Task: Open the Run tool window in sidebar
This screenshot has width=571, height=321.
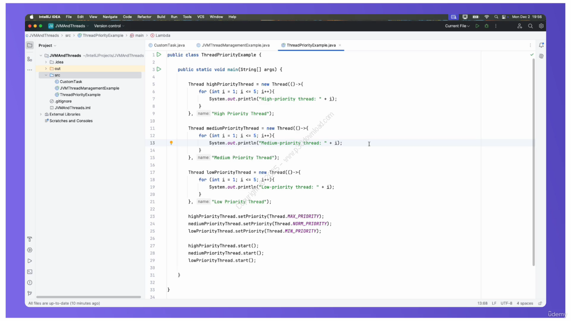Action: (x=29, y=261)
